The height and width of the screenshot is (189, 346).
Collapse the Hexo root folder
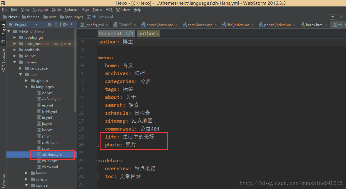[x=9, y=31]
